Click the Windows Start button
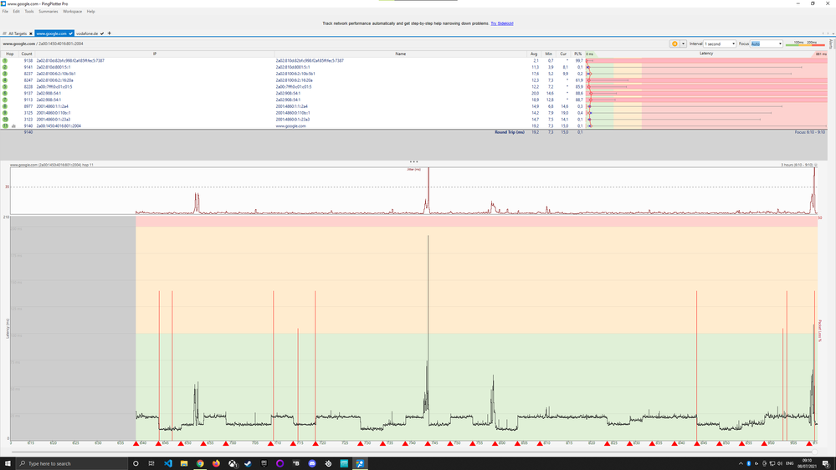 (x=7, y=462)
